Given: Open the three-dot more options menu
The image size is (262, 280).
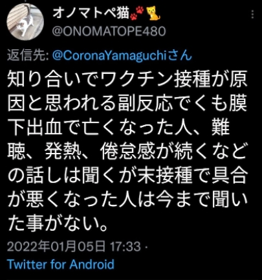Looking at the screenshot, I should click(x=252, y=14).
